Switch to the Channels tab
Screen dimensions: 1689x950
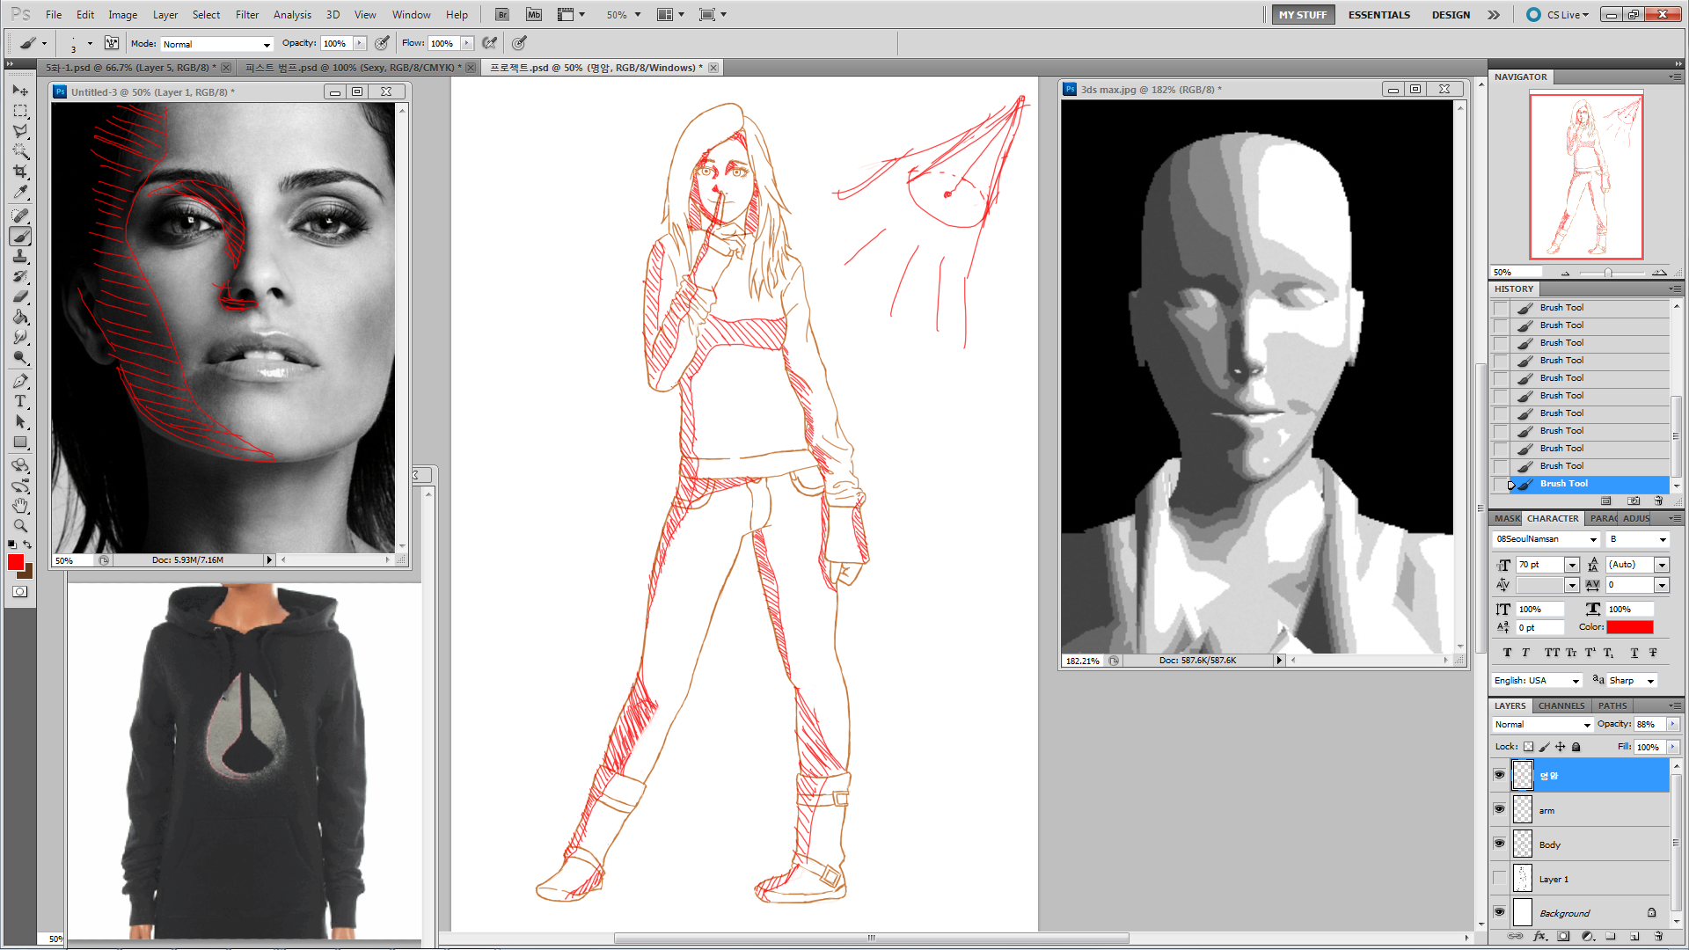(1561, 705)
